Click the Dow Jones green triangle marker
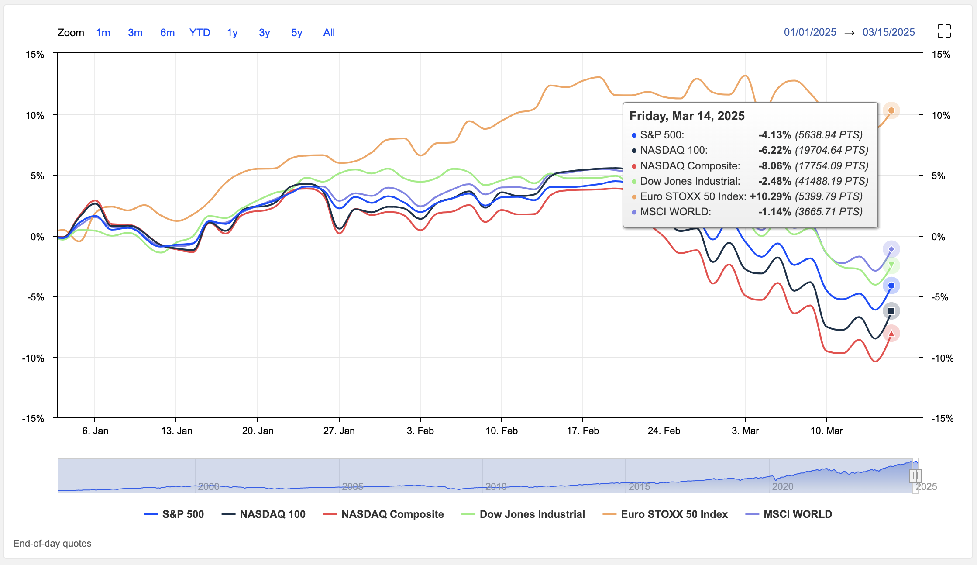977x565 pixels. pyautogui.click(x=891, y=265)
